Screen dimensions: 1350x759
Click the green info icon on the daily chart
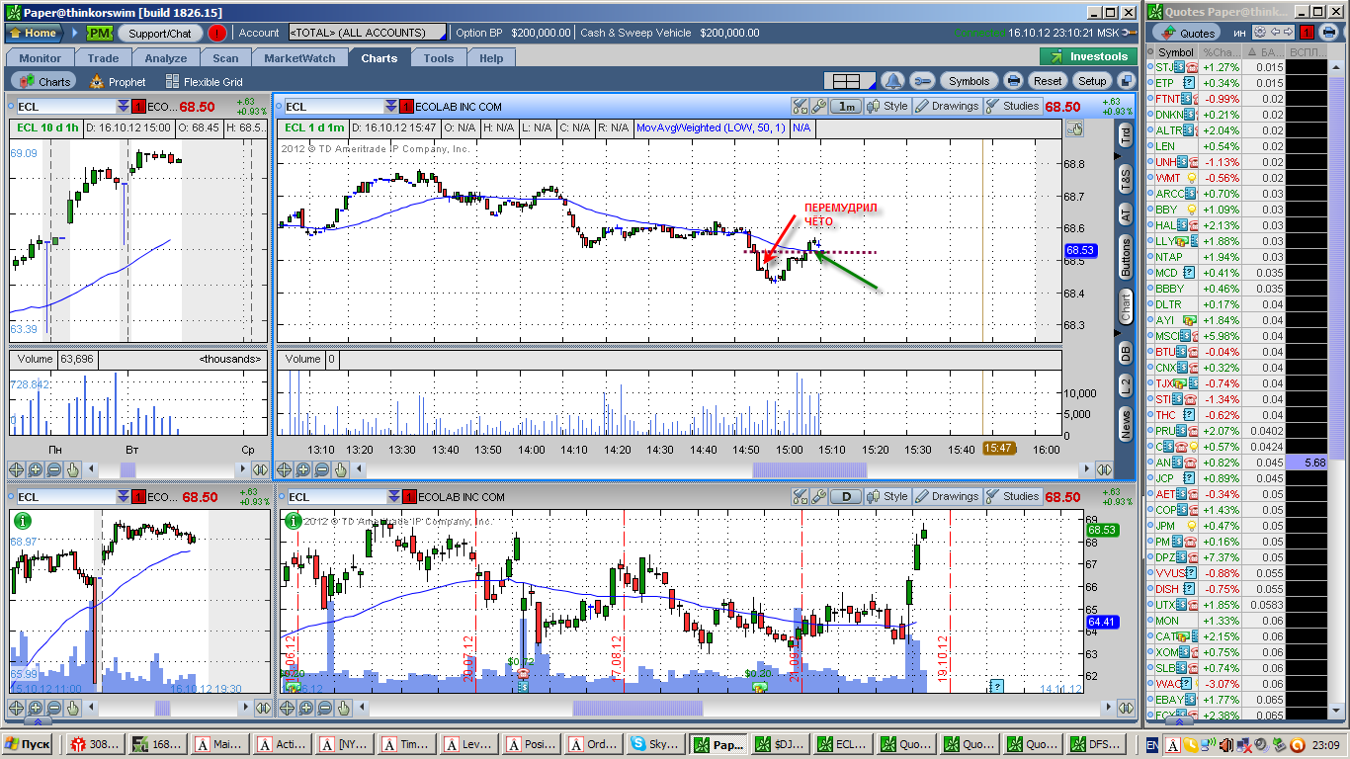coord(292,521)
